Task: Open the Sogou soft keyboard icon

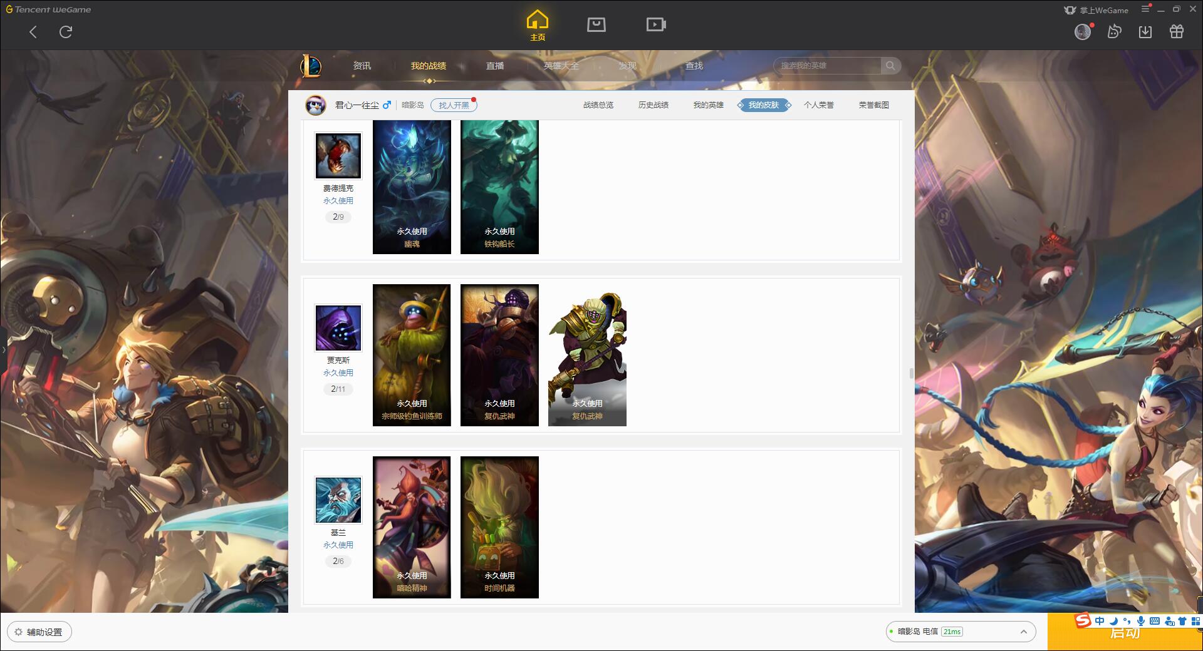Action: pyautogui.click(x=1155, y=621)
